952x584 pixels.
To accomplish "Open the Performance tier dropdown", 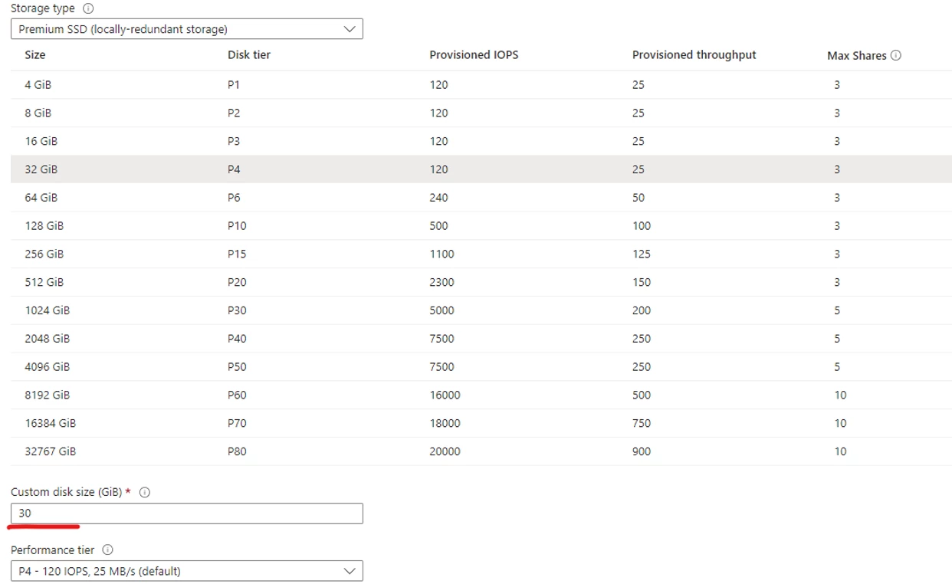I will [x=186, y=571].
